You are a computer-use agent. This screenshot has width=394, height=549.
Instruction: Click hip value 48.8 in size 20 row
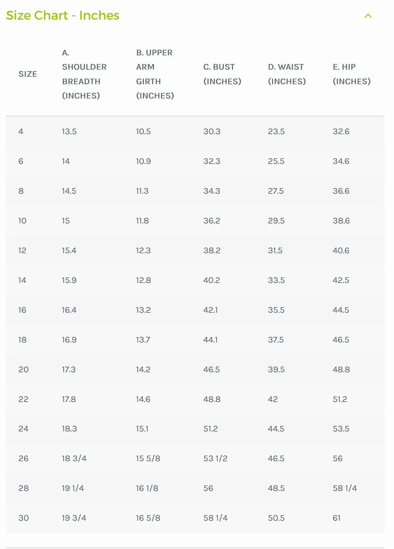point(341,370)
